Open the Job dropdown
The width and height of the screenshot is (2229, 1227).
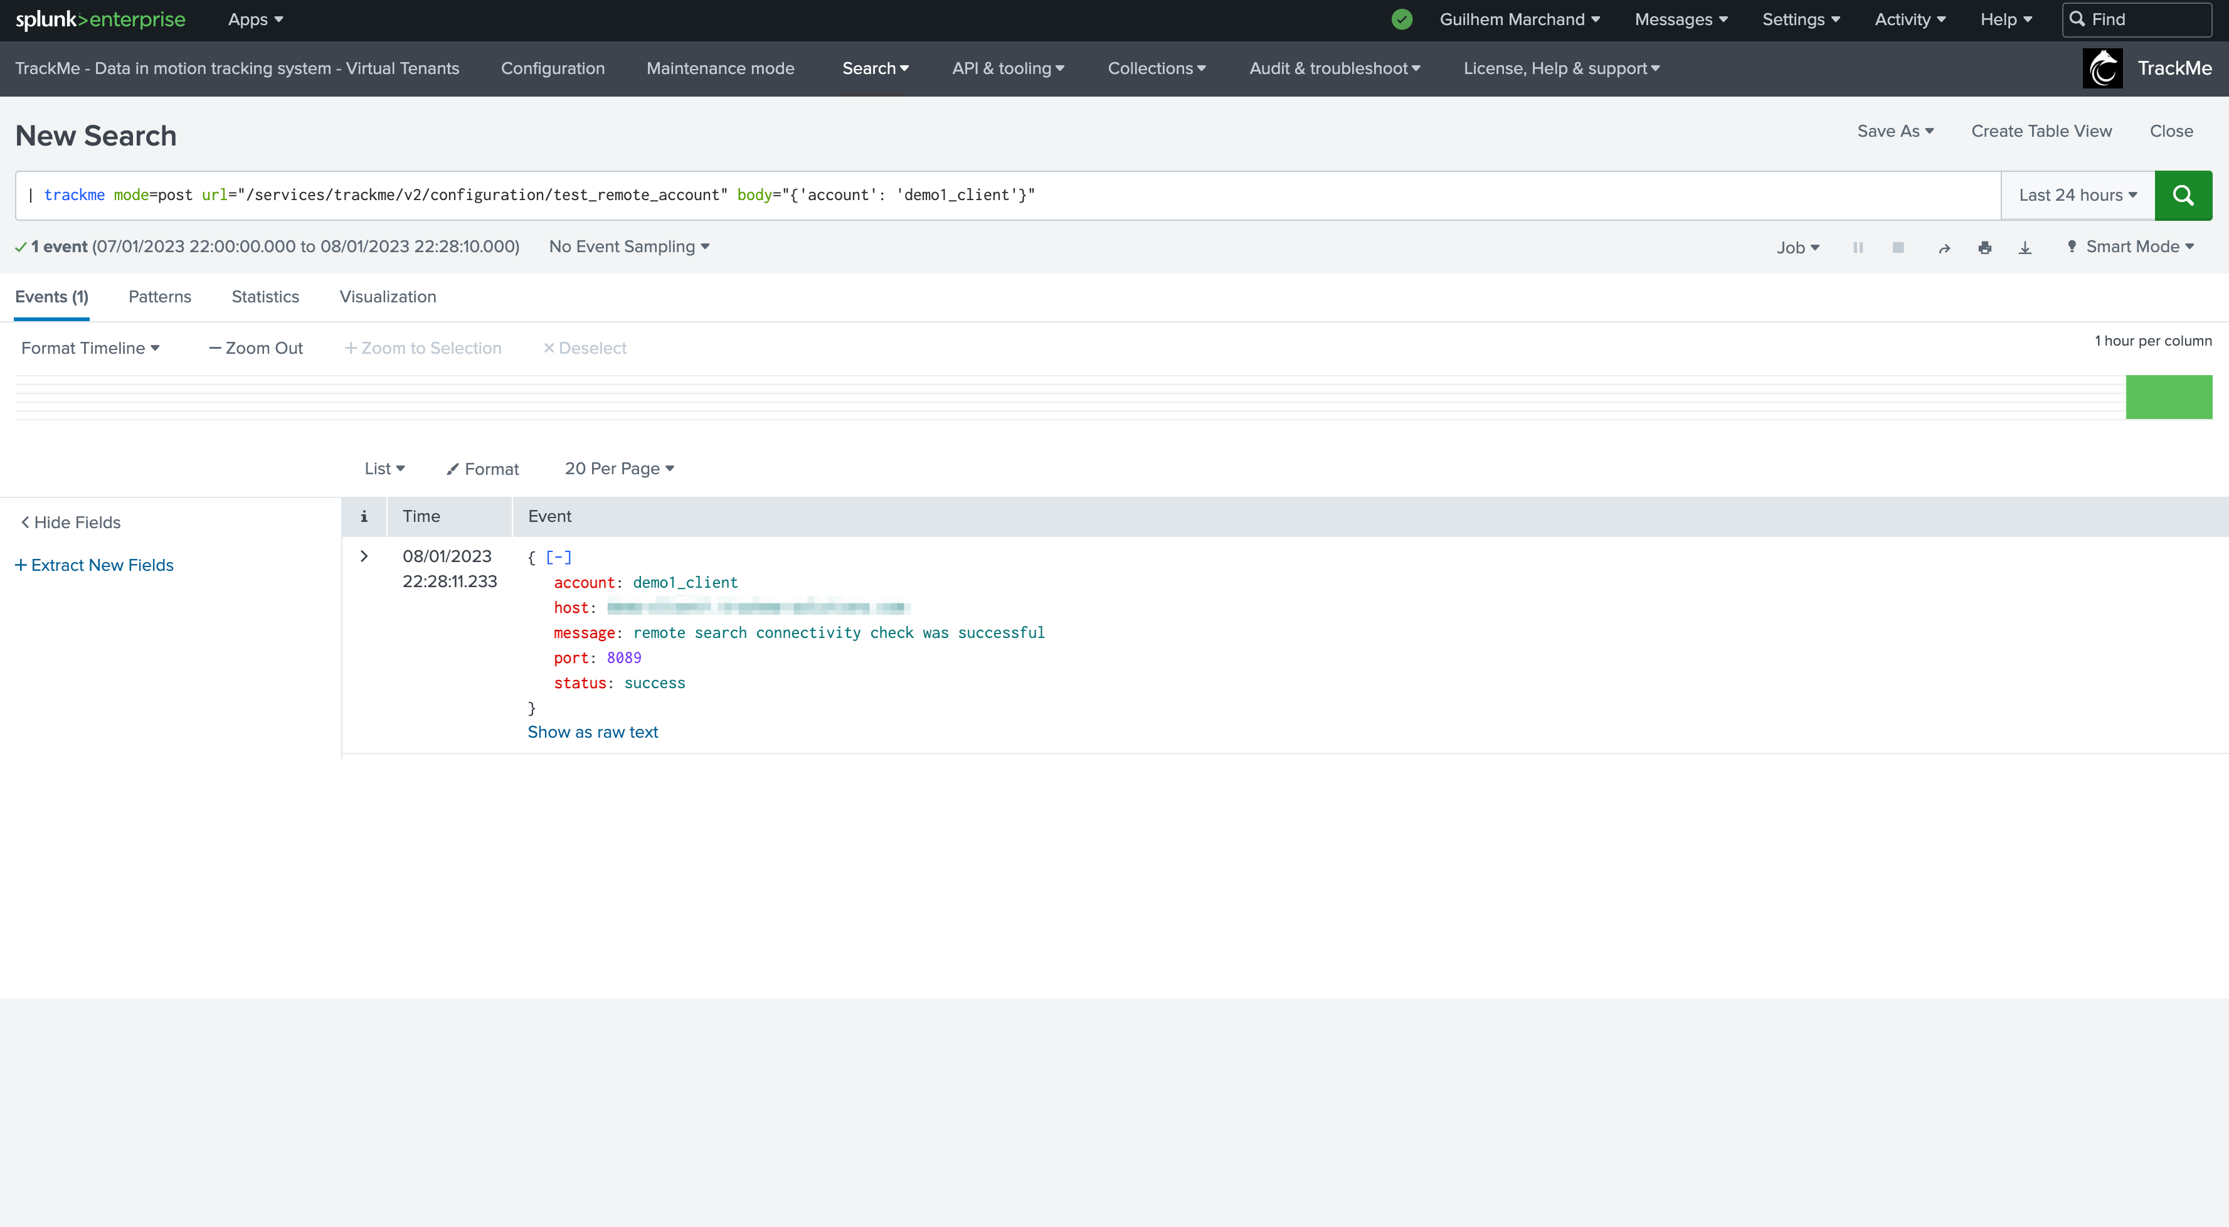(x=1798, y=248)
